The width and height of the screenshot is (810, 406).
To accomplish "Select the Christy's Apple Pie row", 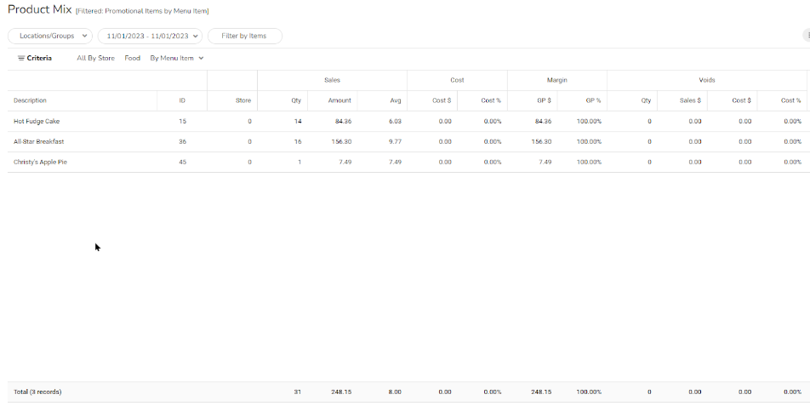I will pyautogui.click(x=40, y=162).
